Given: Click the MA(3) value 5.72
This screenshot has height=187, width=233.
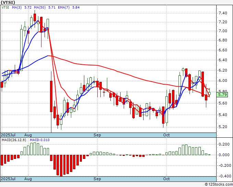Looking at the screenshot, I should pyautogui.click(x=28, y=8).
